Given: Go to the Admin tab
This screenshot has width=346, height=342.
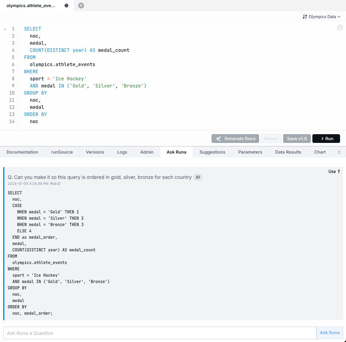Looking at the screenshot, I should tap(147, 152).
